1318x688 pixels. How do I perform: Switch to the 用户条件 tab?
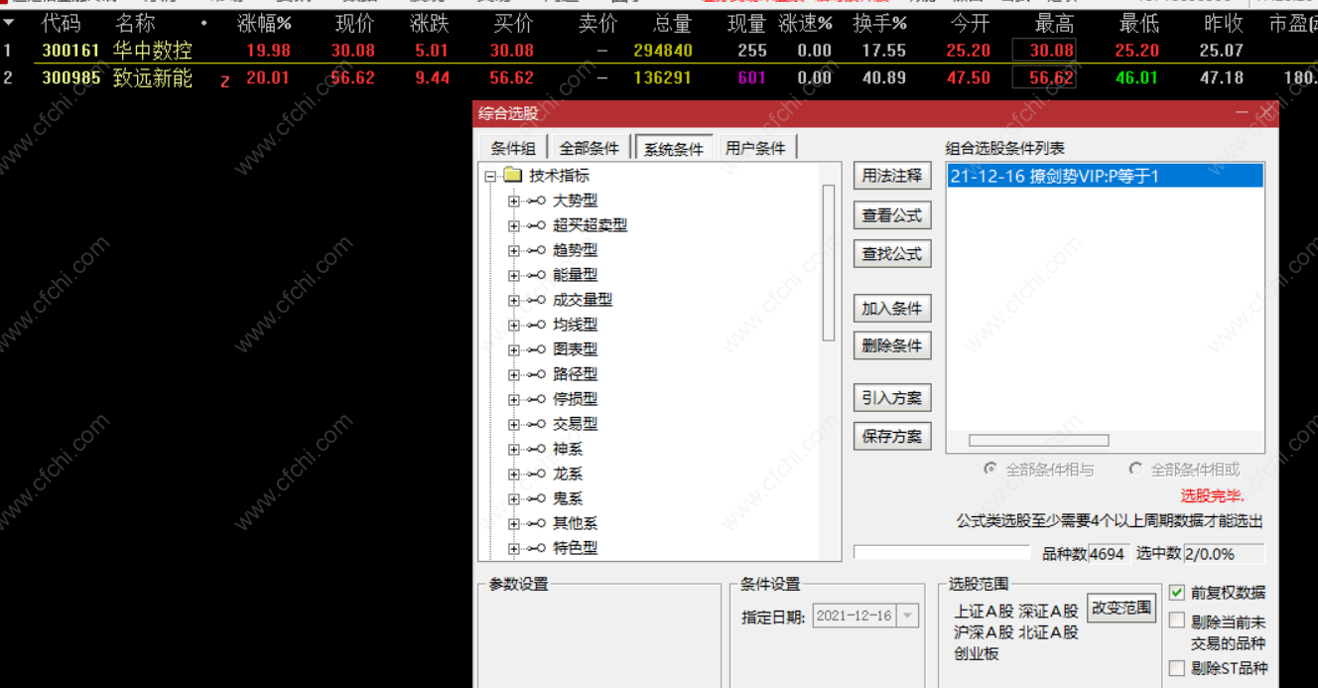tap(755, 148)
